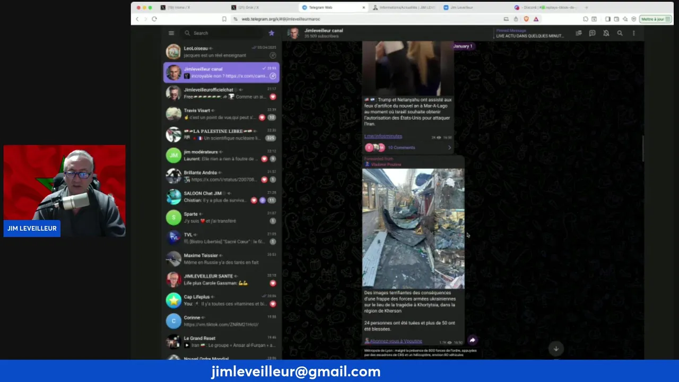This screenshot has height=382, width=679.
Task: Open a new browser tab
Action: 586,7
